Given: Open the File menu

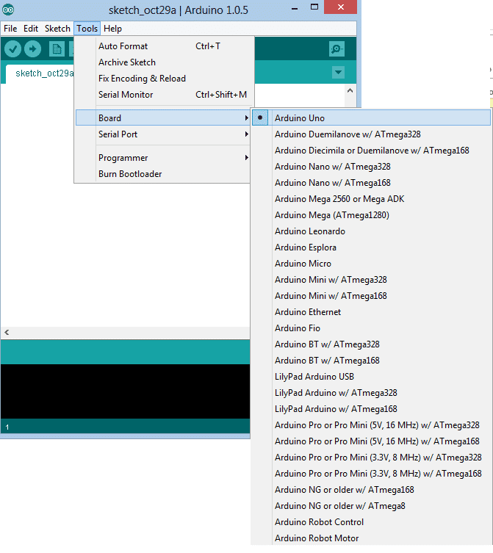Looking at the screenshot, I should (x=10, y=29).
